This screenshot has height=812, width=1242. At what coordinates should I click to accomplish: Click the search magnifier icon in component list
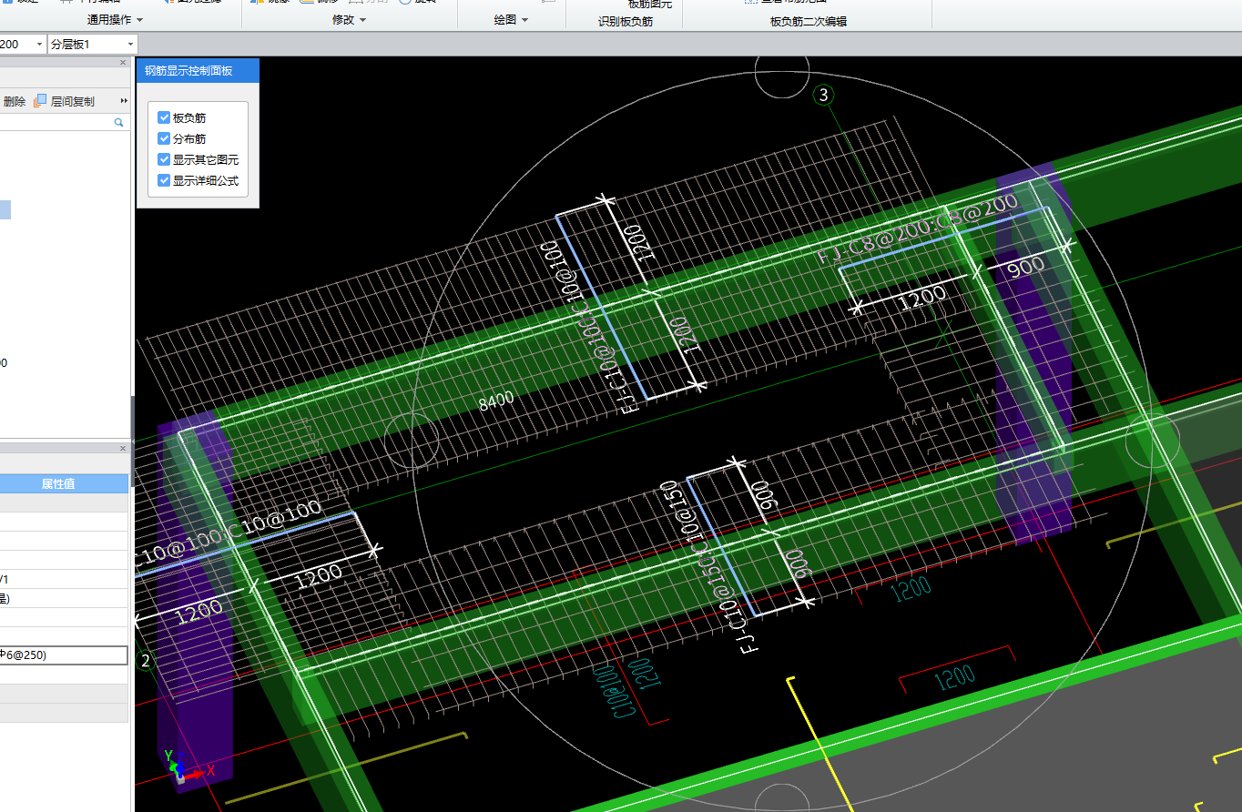[118, 122]
